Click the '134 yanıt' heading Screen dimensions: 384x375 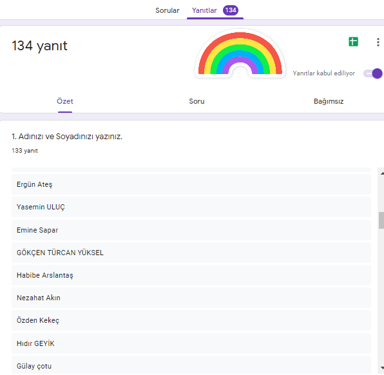pyautogui.click(x=39, y=46)
